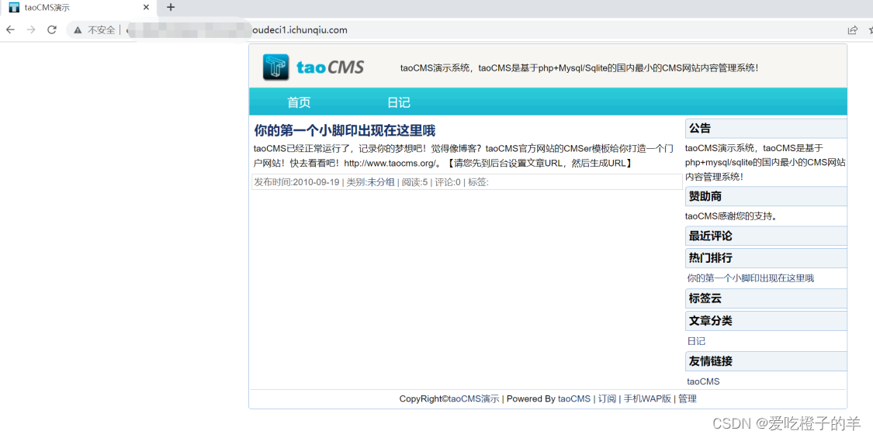873x438 pixels.
Task: Click the 管理 footer link
Action: pyautogui.click(x=687, y=398)
